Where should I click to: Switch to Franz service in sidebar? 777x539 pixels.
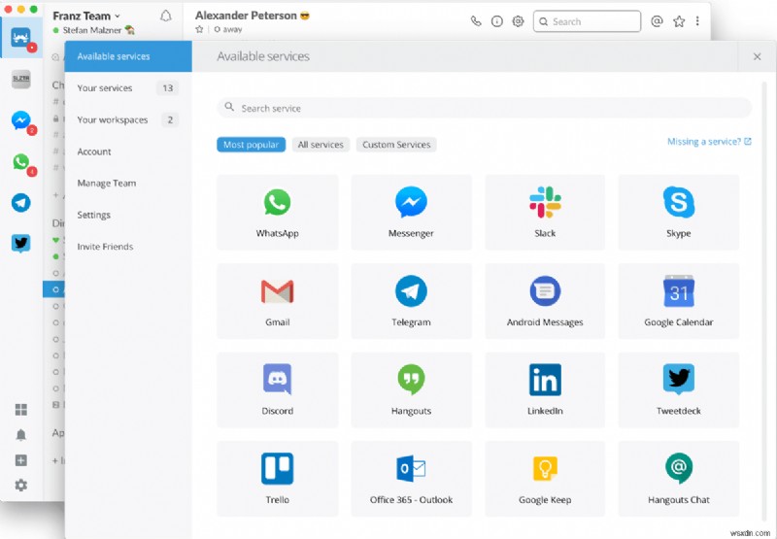coord(20,38)
